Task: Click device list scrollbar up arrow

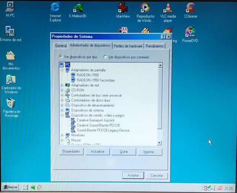Action: 160,65
